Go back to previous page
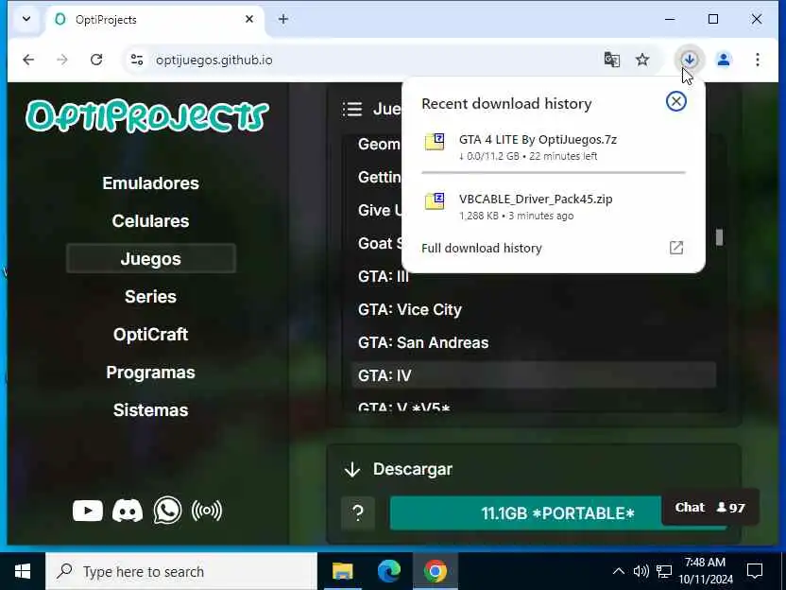This screenshot has width=786, height=590. pyautogui.click(x=28, y=60)
